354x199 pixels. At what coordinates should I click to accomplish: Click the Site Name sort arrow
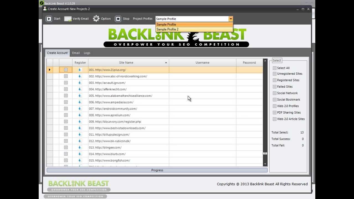166,63
